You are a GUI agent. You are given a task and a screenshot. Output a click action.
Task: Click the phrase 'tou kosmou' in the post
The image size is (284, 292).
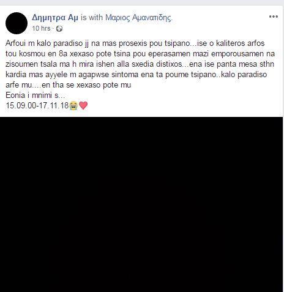coord(26,54)
